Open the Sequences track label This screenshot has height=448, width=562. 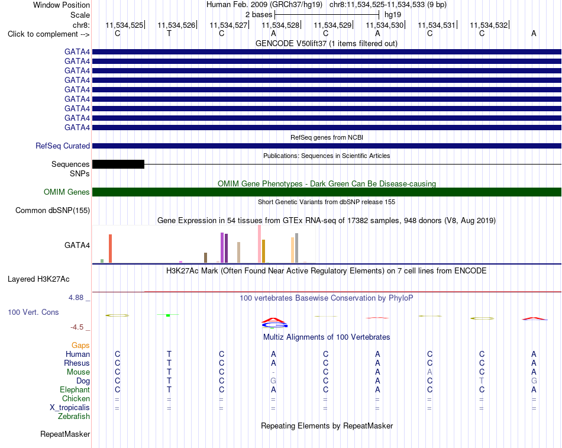click(x=70, y=165)
